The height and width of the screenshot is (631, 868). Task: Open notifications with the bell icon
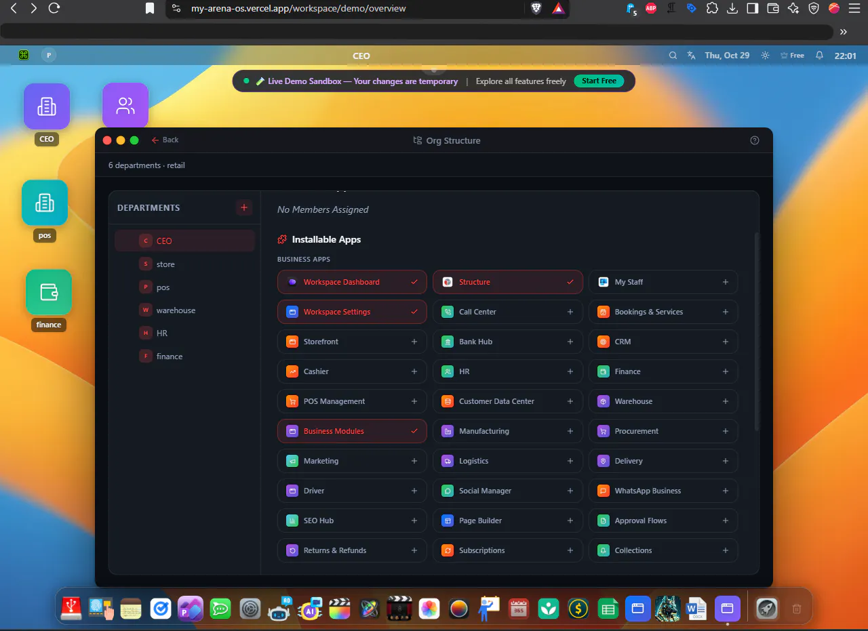coord(819,56)
